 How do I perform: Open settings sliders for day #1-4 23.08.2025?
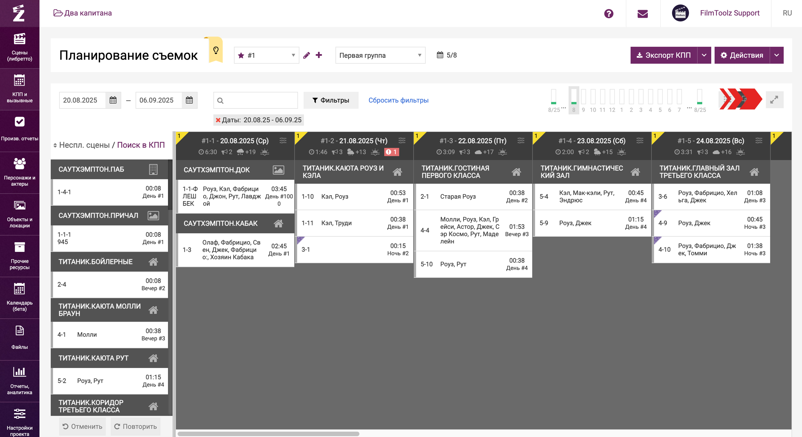(x=639, y=140)
